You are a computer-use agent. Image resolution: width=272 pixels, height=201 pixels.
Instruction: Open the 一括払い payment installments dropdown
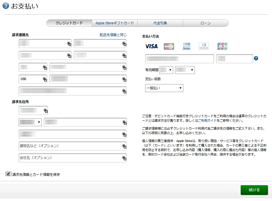[164, 88]
